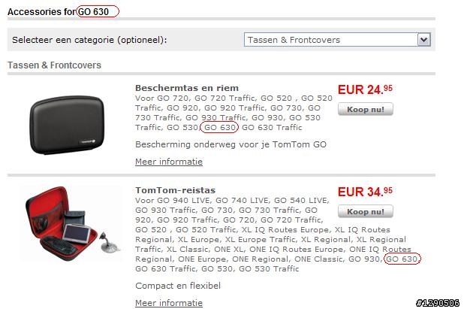
Task: Click the GPS device inside red case
Action: tap(78, 233)
